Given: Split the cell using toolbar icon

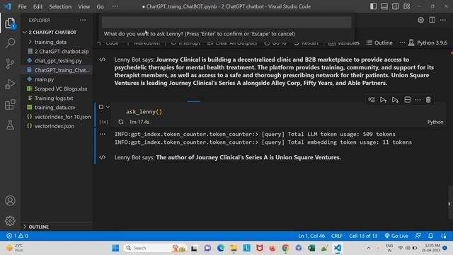Looking at the screenshot, I should coord(408,100).
